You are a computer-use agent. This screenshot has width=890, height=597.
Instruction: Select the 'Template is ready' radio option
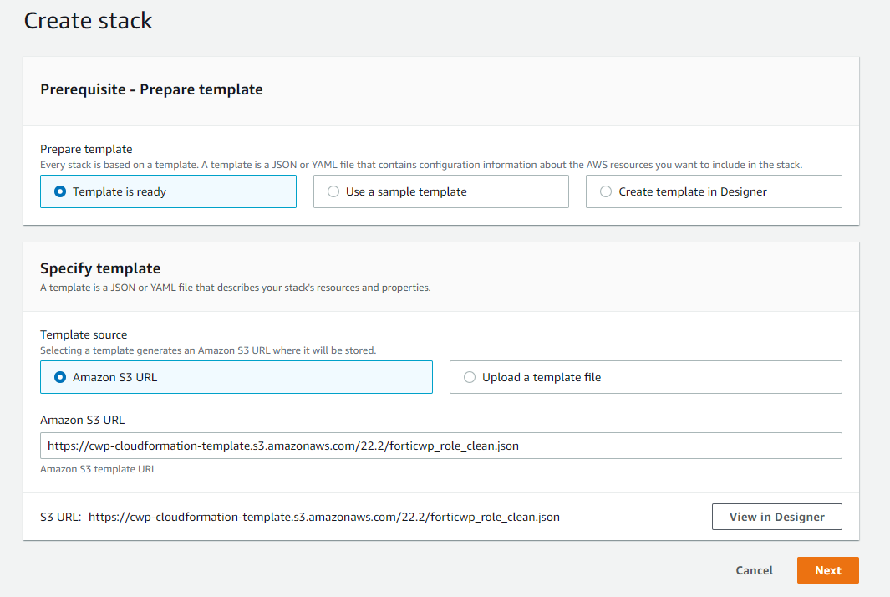pos(60,191)
